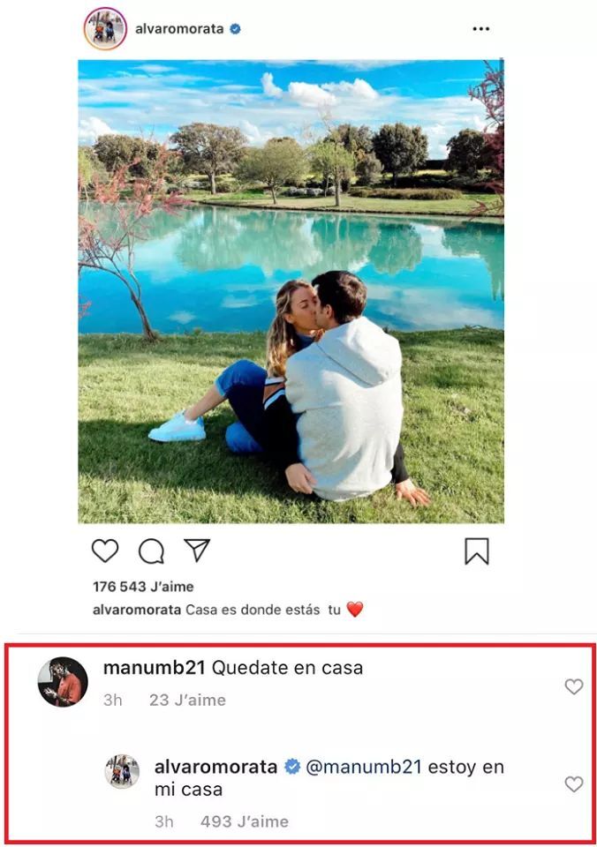Screen dimensions: 597x847
Task: Save the post with the bookmark icon
Action: [476, 551]
